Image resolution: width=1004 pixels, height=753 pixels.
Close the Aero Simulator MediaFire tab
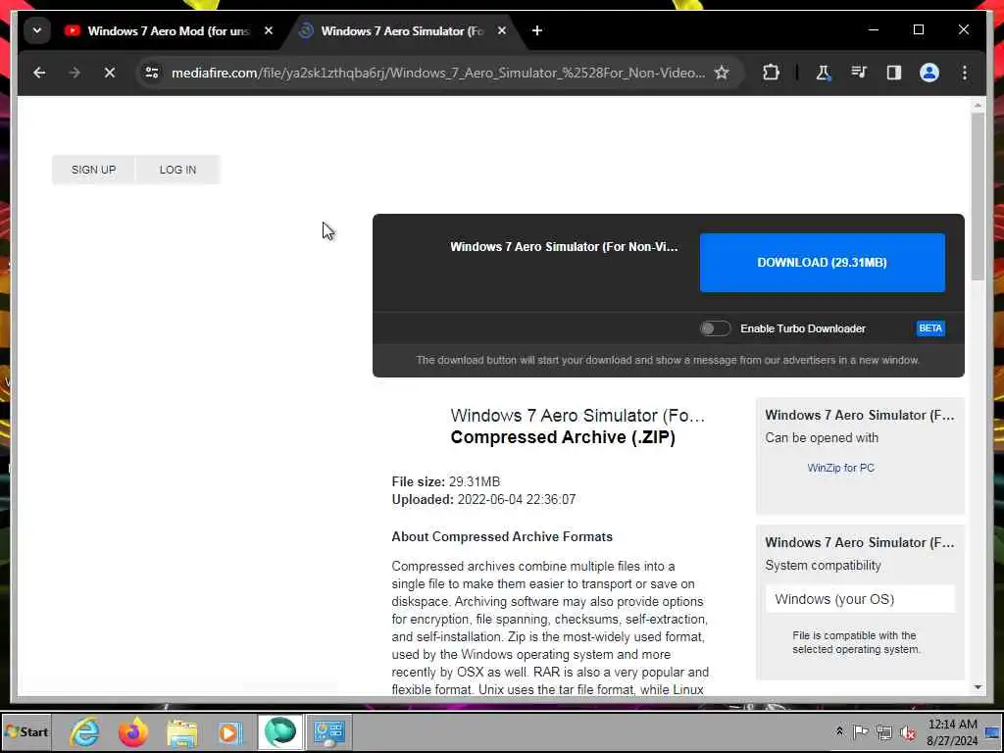coord(502,30)
